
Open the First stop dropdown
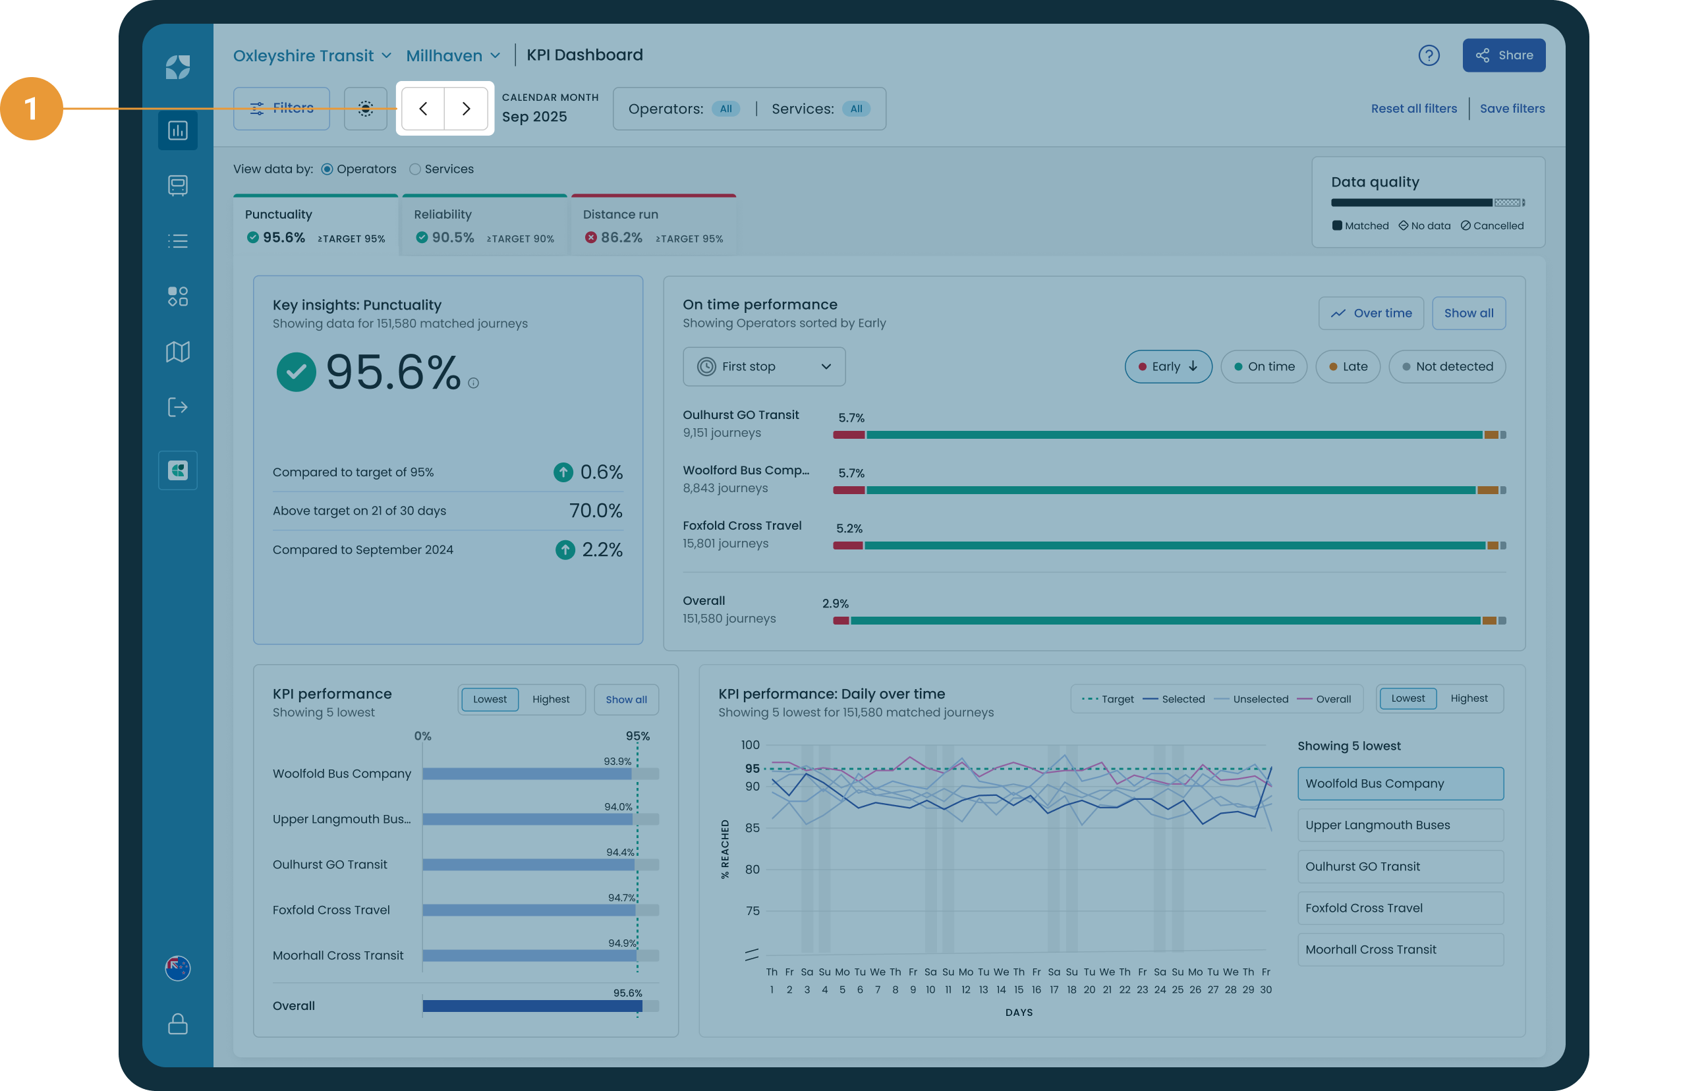[x=764, y=367]
